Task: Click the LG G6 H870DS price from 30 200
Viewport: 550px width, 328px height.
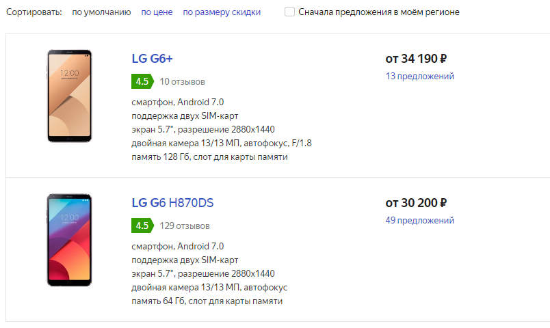Action: click(416, 202)
